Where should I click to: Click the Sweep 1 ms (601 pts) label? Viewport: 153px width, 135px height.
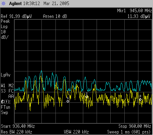[x=129, y=132]
